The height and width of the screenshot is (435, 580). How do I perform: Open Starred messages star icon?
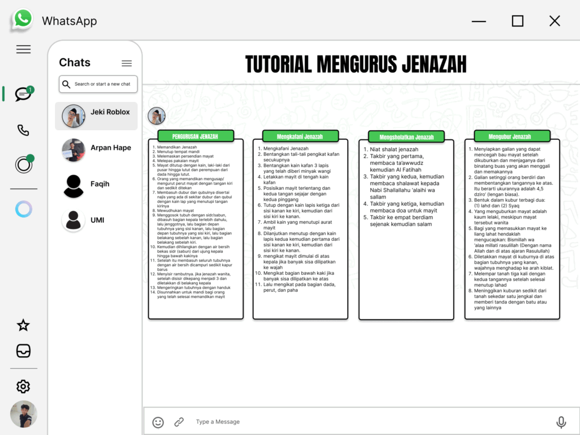click(23, 325)
